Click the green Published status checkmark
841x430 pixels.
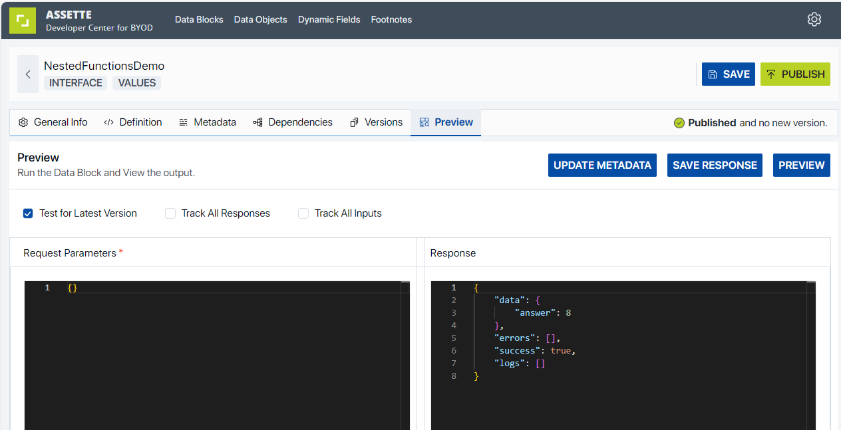(679, 123)
